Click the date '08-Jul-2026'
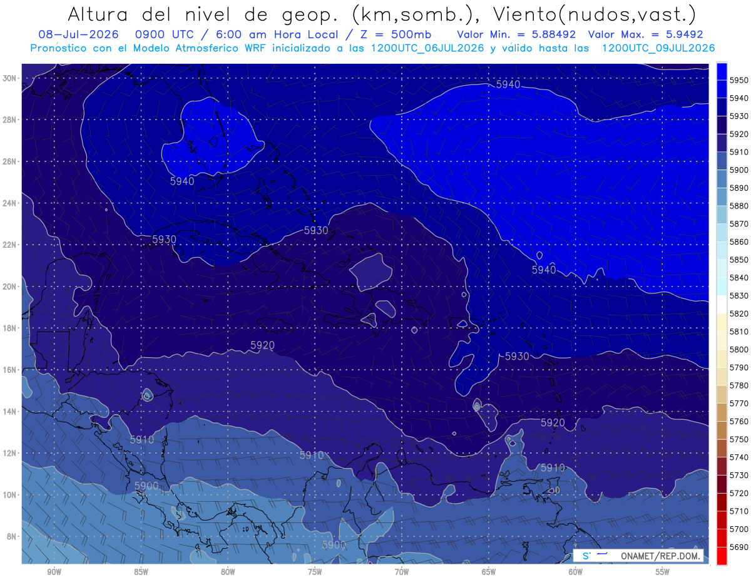This screenshot has width=751, height=580. (x=78, y=34)
